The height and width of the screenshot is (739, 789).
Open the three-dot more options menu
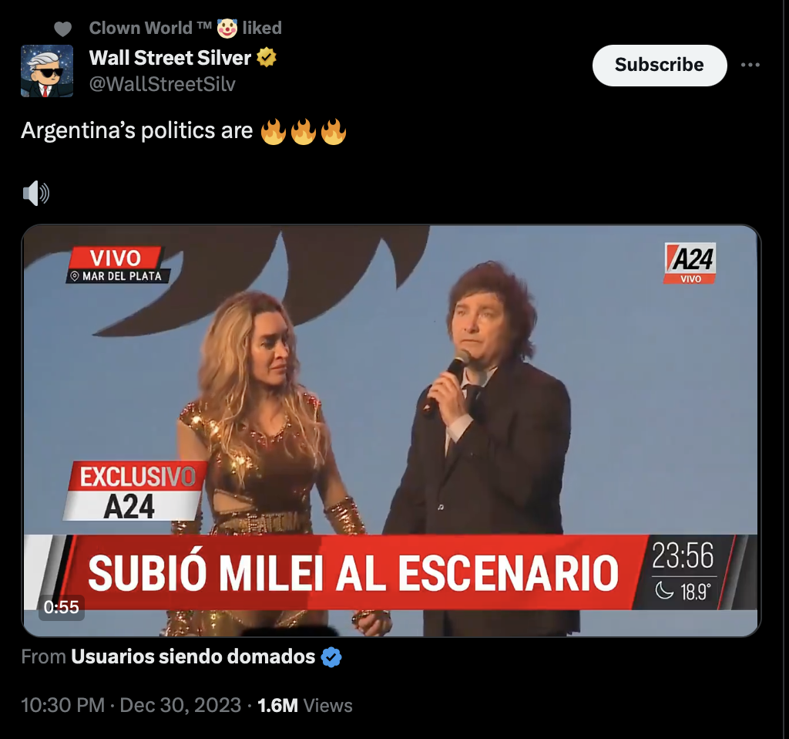750,65
